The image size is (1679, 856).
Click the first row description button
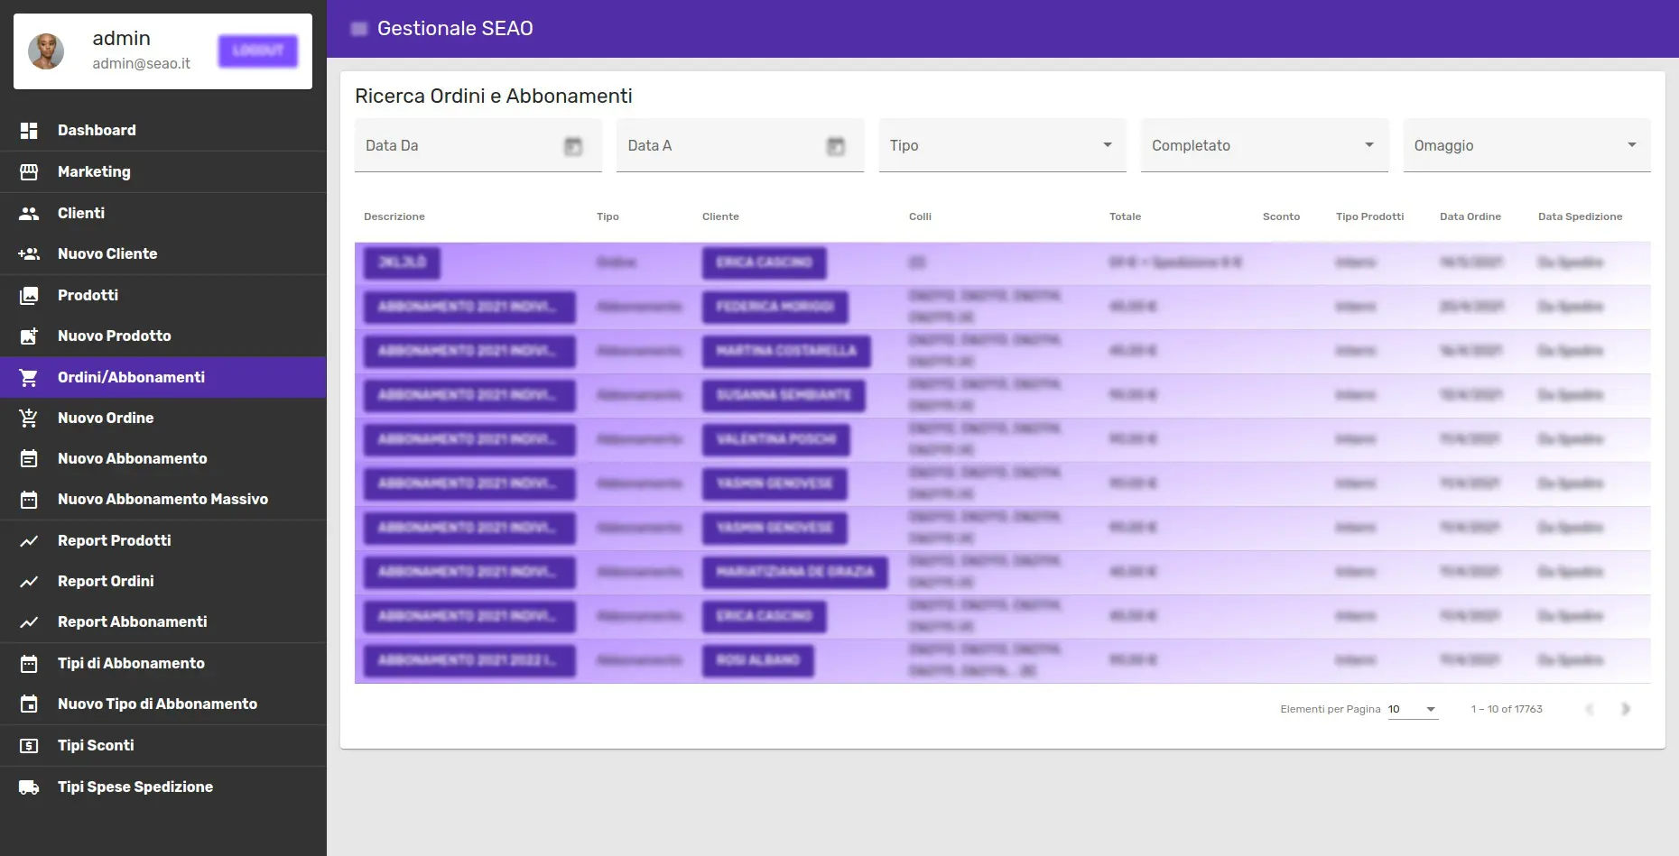pos(402,262)
